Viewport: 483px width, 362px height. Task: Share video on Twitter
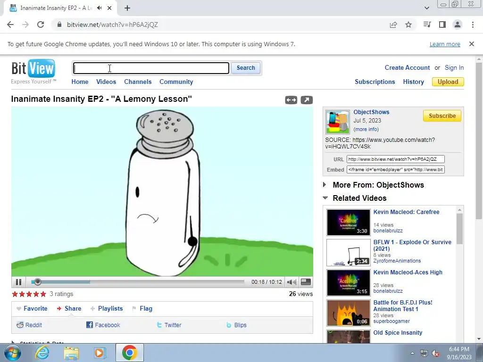coord(169,325)
